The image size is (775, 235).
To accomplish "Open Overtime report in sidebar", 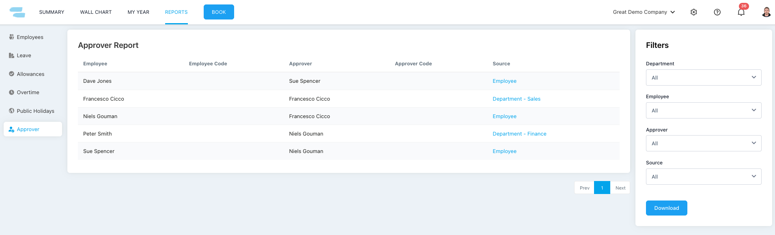I will (x=28, y=93).
